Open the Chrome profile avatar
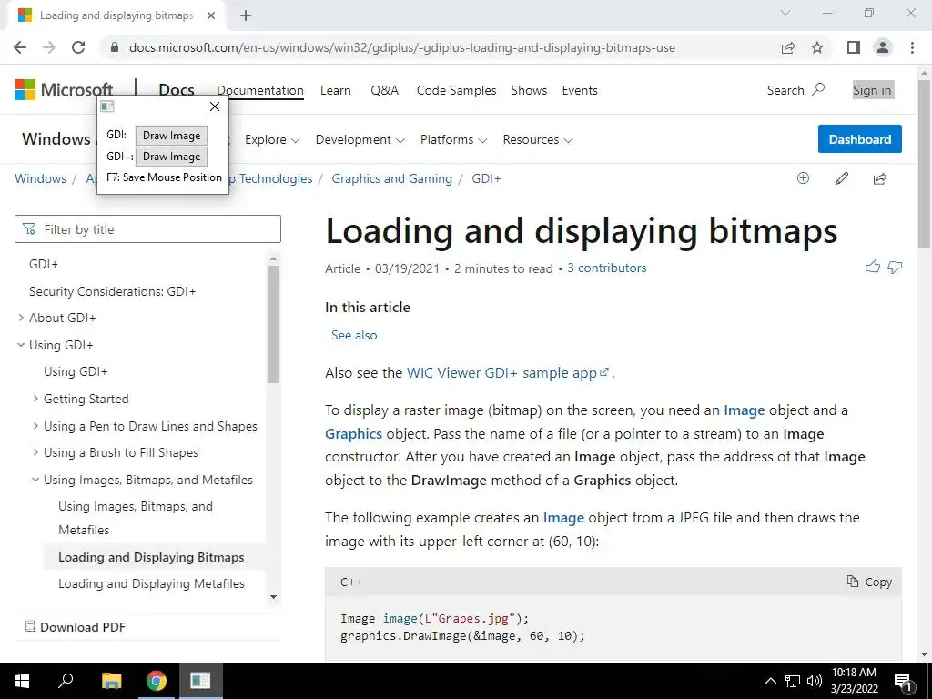The width and height of the screenshot is (932, 699). (883, 47)
